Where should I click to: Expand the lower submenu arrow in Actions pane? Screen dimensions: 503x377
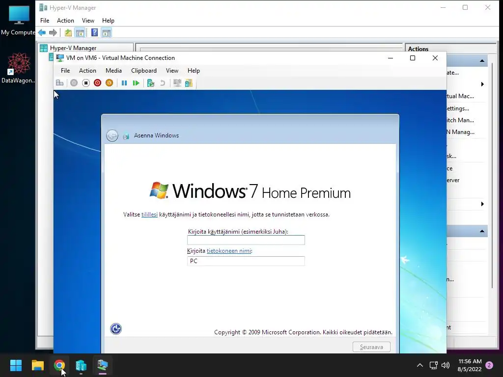(x=482, y=204)
